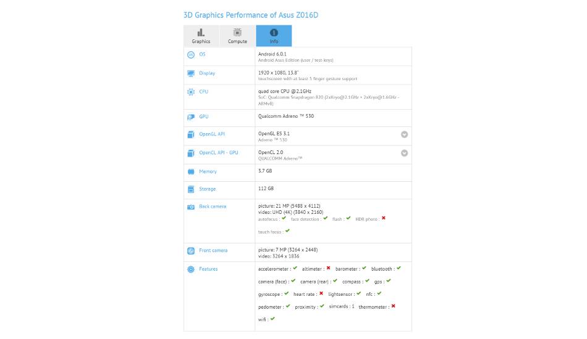
Task: Click the page title '3D Graphics Performance of Asus Z016D'
Action: pos(251,15)
